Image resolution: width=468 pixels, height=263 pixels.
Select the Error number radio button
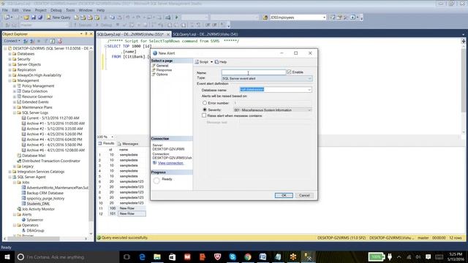(205, 103)
